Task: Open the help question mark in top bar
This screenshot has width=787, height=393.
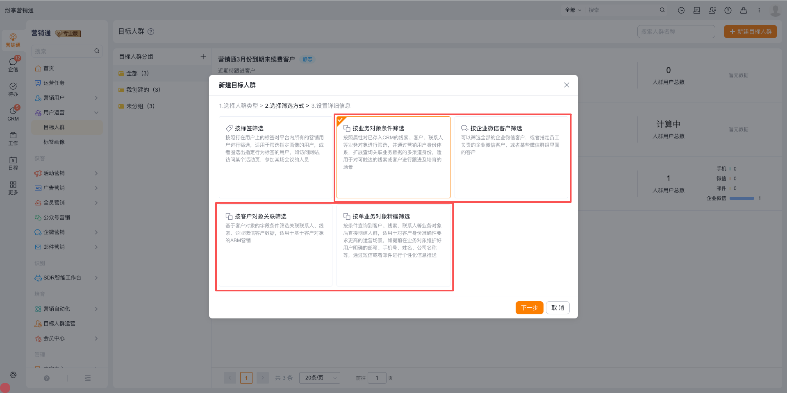Action: 728,10
